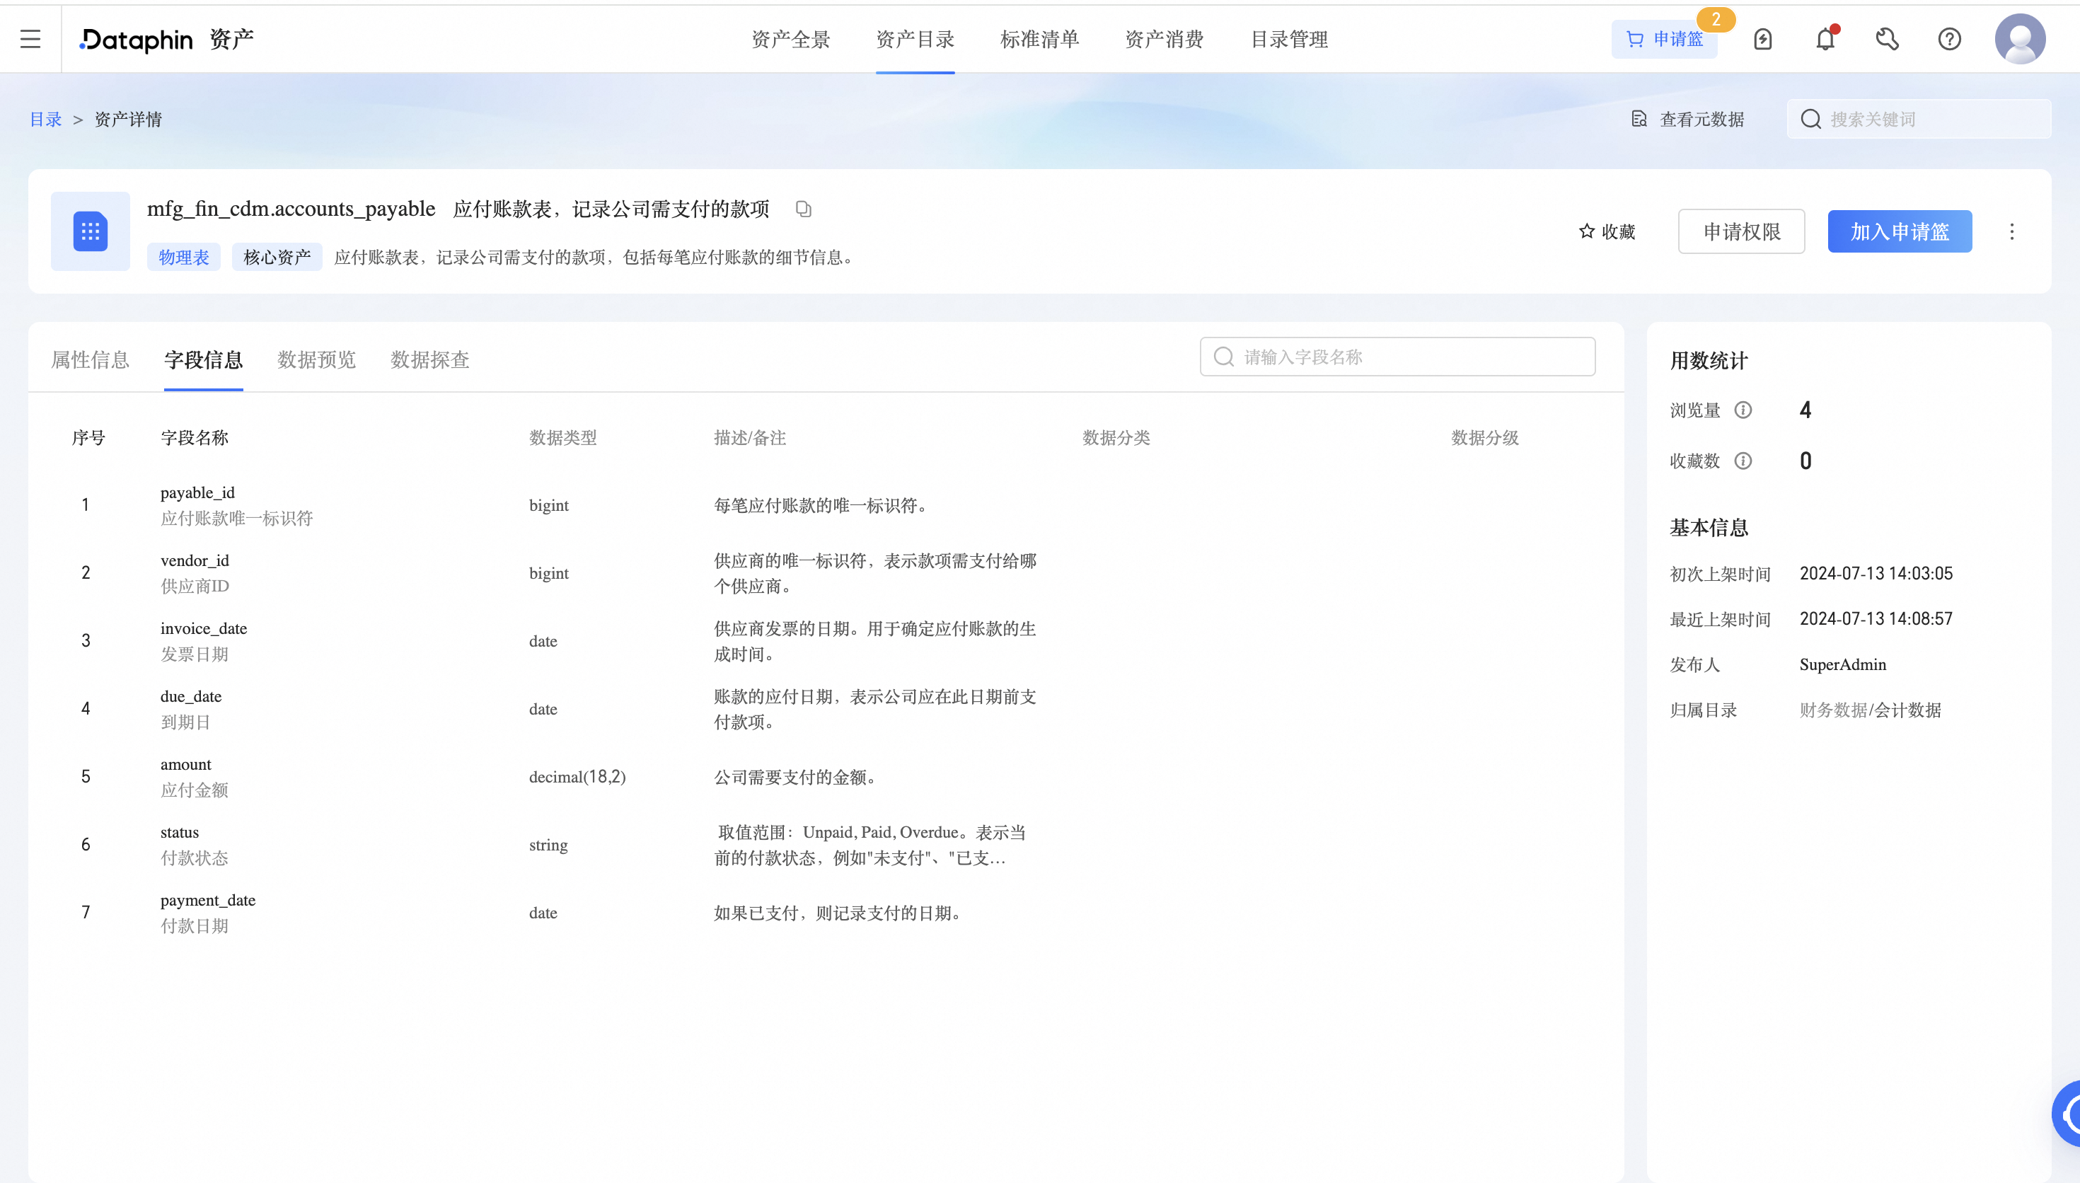Open the three-dot more actions menu
Screen dimensions: 2080x1183
[2012, 231]
